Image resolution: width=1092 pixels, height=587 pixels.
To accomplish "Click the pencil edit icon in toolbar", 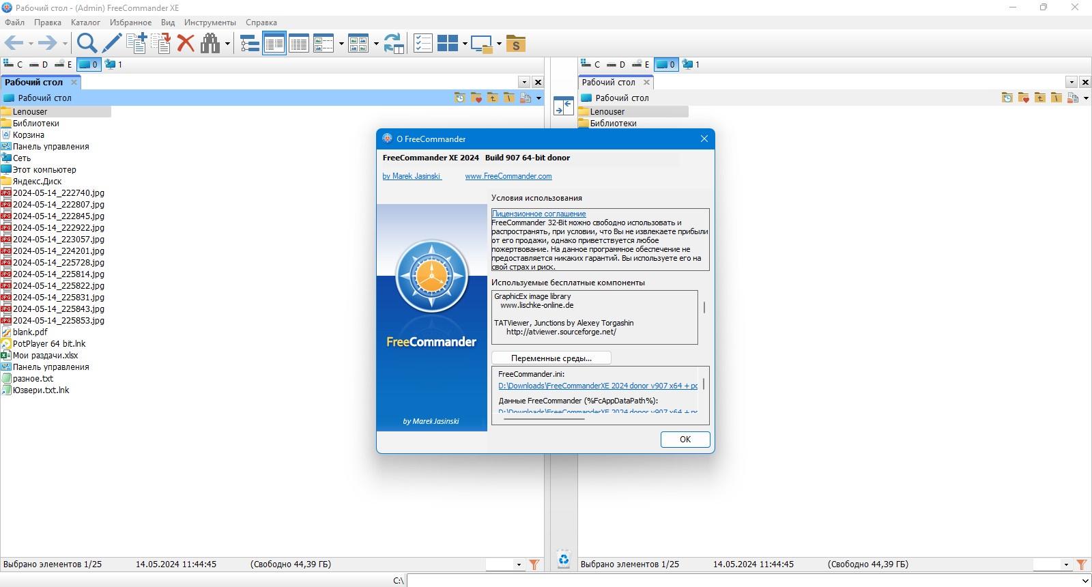I will tap(111, 44).
